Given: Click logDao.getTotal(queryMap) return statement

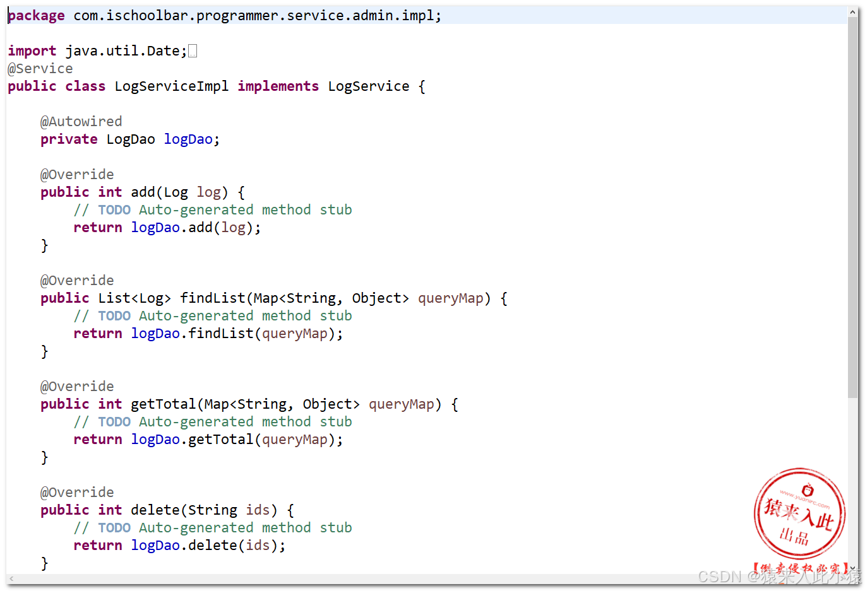Looking at the screenshot, I should click(x=208, y=440).
